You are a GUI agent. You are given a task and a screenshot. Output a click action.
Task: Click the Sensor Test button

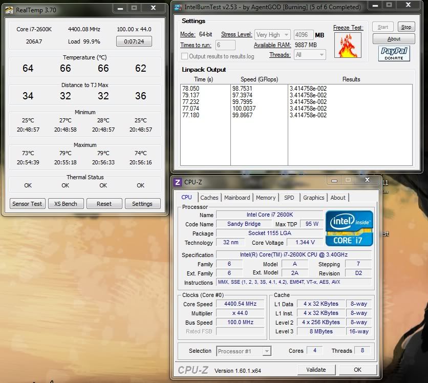27,204
